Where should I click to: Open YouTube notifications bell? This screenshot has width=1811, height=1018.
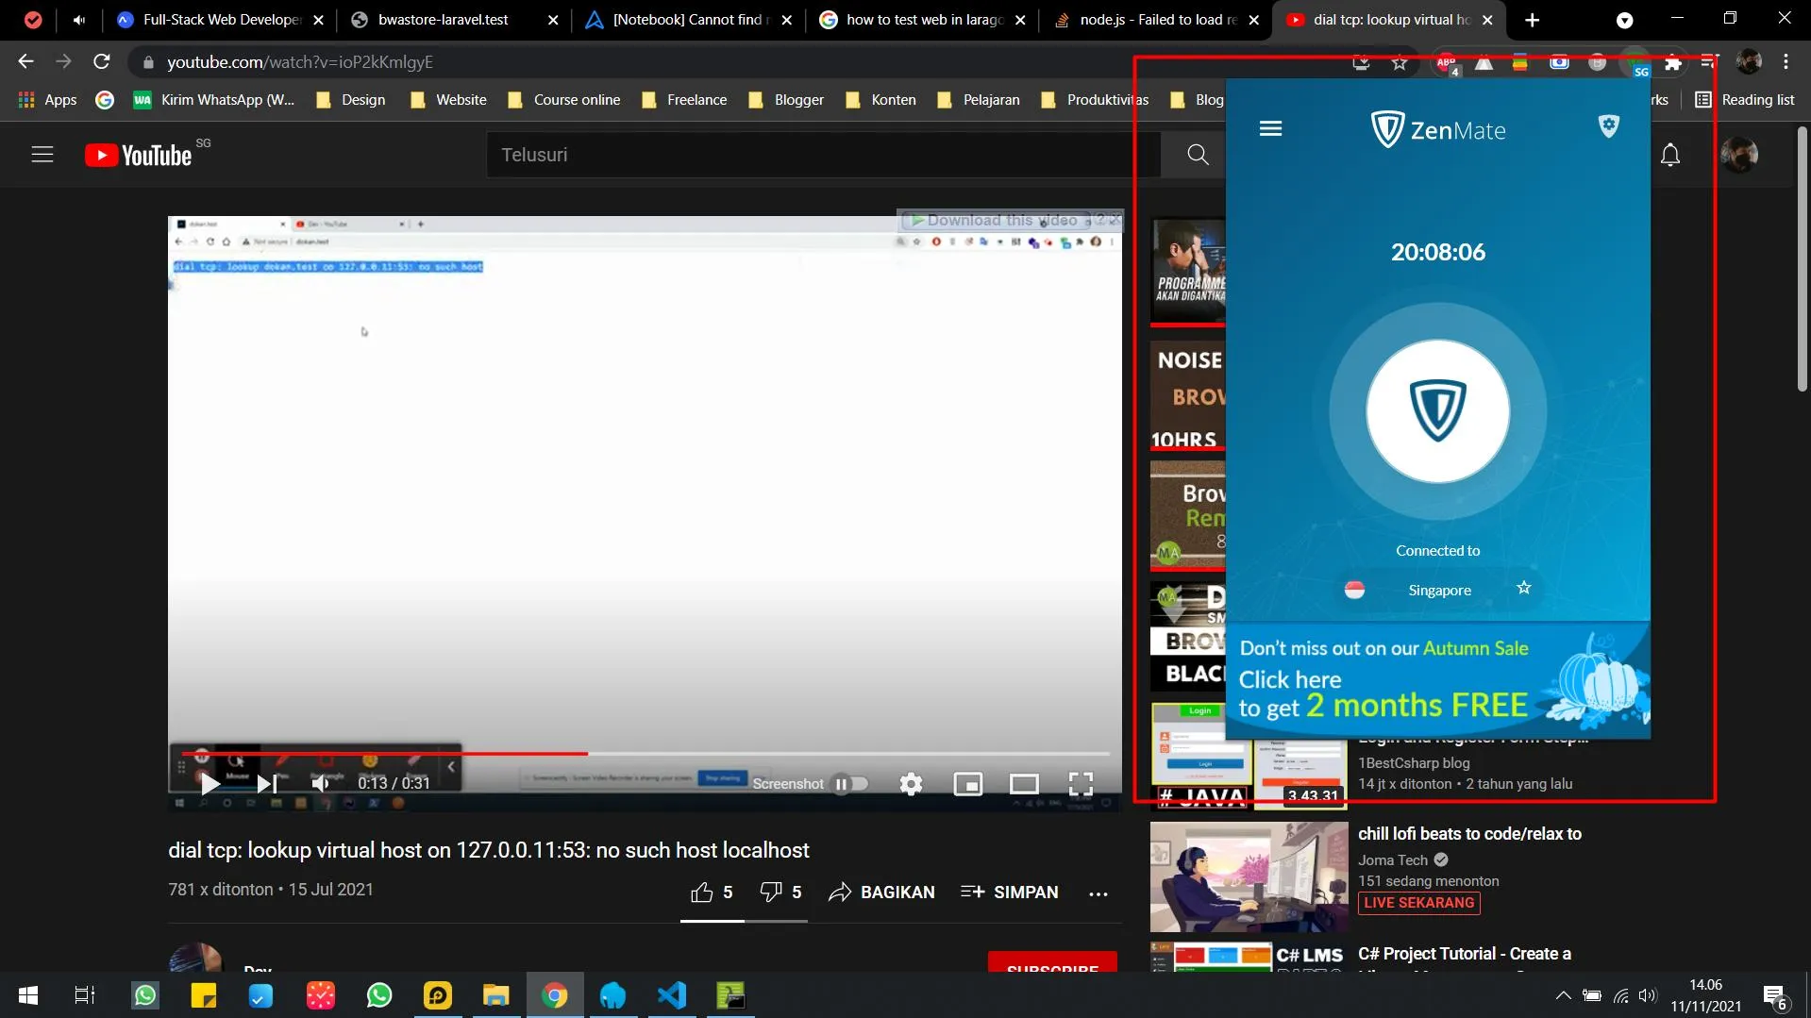coord(1670,155)
